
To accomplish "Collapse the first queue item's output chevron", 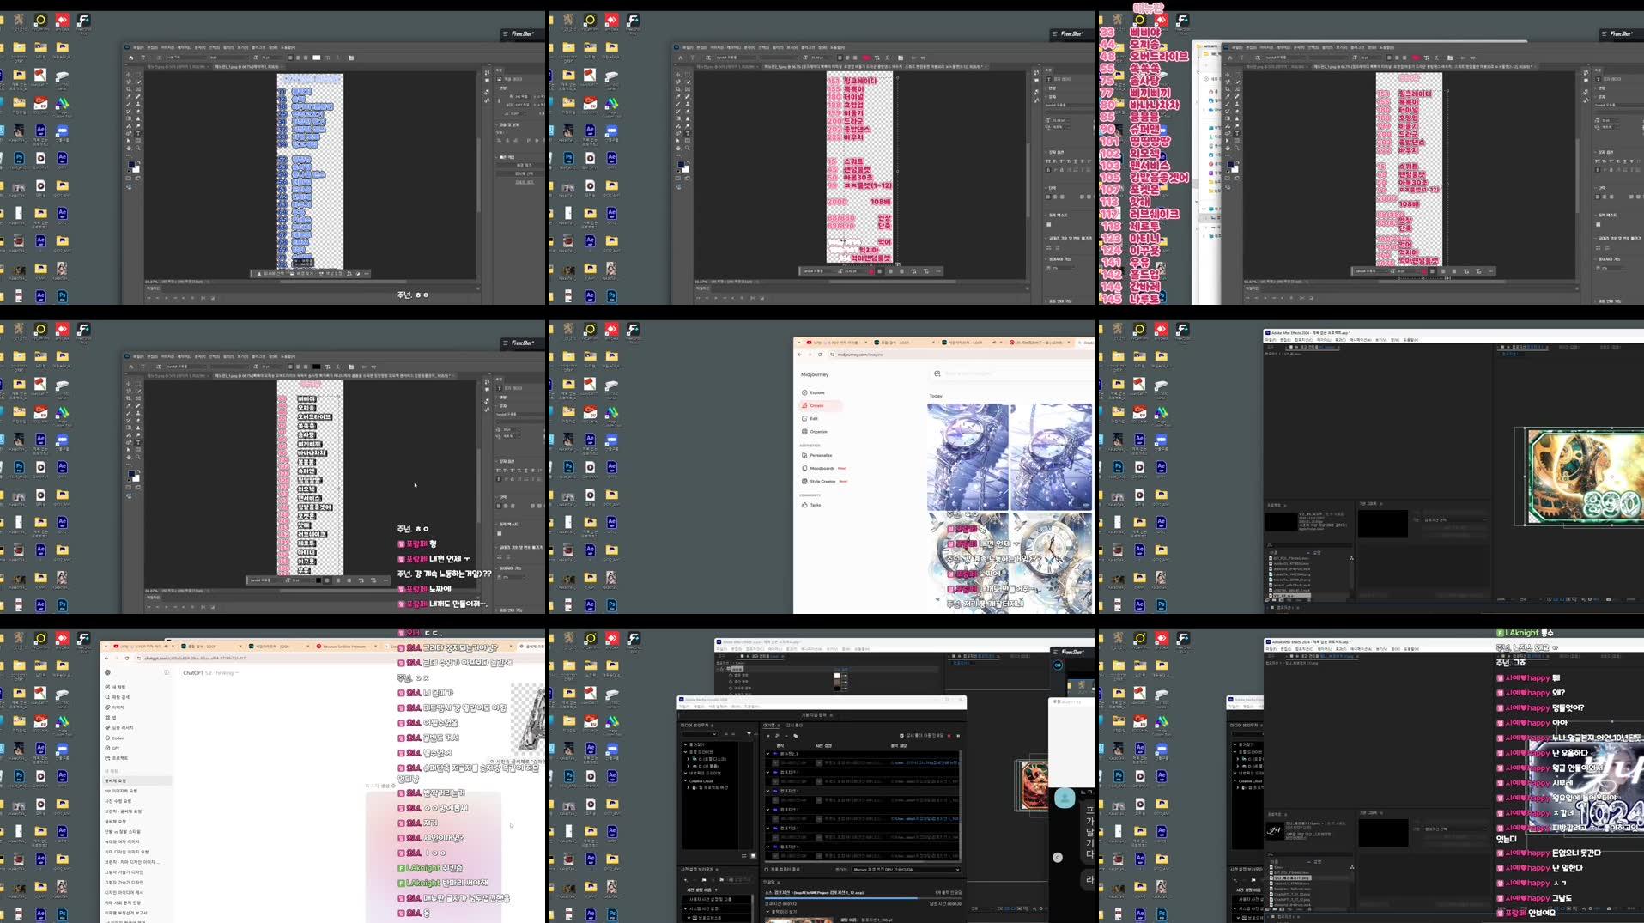I will [x=767, y=754].
